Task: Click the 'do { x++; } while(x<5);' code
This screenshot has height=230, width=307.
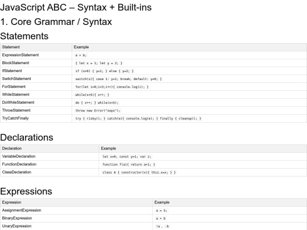Action: pyautogui.click(x=97, y=103)
